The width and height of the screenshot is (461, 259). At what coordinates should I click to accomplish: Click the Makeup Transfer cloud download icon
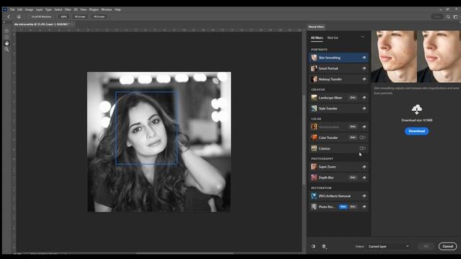tap(364, 79)
